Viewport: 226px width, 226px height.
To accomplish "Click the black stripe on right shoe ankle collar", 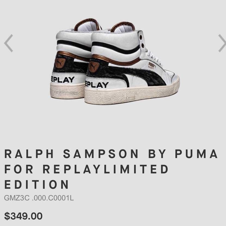I will tap(115, 48).
